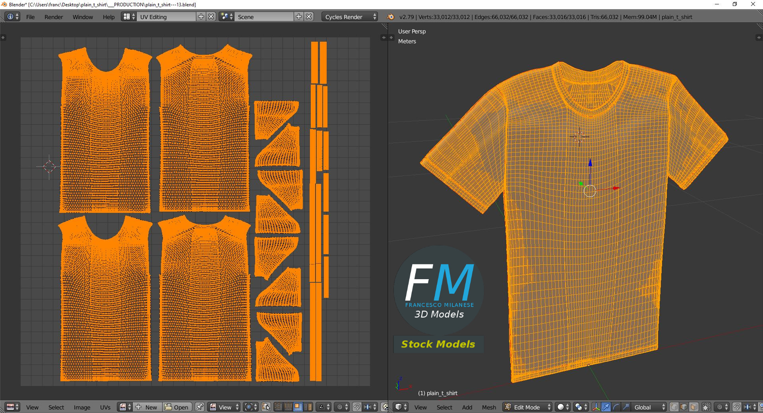Open the 3D View's View menu

coord(420,407)
